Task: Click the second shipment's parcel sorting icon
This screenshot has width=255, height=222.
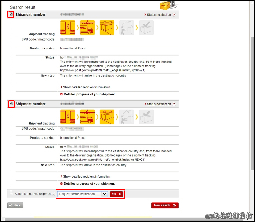Action: 107,117
